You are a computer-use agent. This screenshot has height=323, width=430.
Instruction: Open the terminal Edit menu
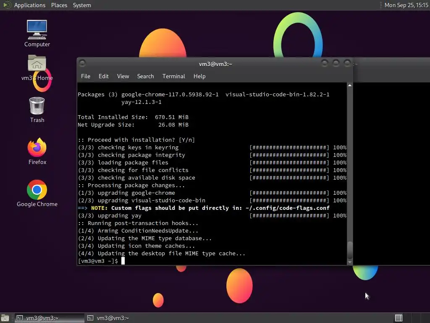pos(103,77)
